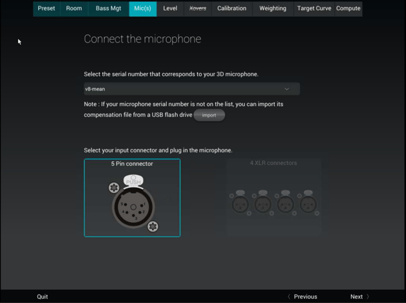Viewport: 406px width, 303px height.
Task: Go to the Preset tab
Action: 46,9
